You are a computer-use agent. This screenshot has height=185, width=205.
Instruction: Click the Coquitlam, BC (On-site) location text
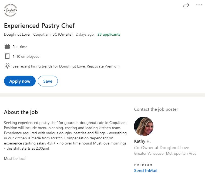point(53,34)
